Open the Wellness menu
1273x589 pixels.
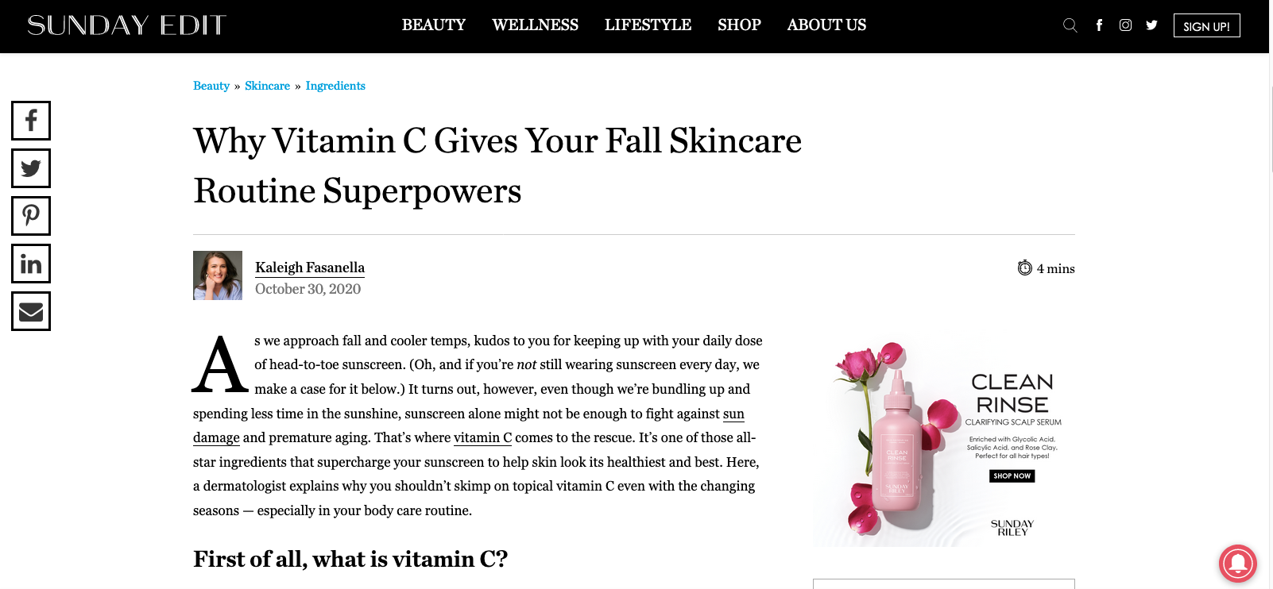[535, 25]
